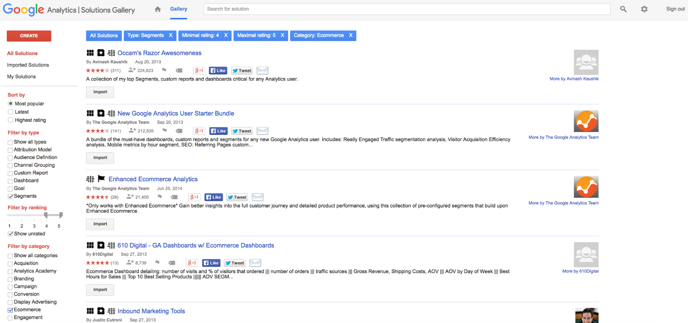688x323 pixels.
Task: Check Show all types
Action: coord(10,142)
